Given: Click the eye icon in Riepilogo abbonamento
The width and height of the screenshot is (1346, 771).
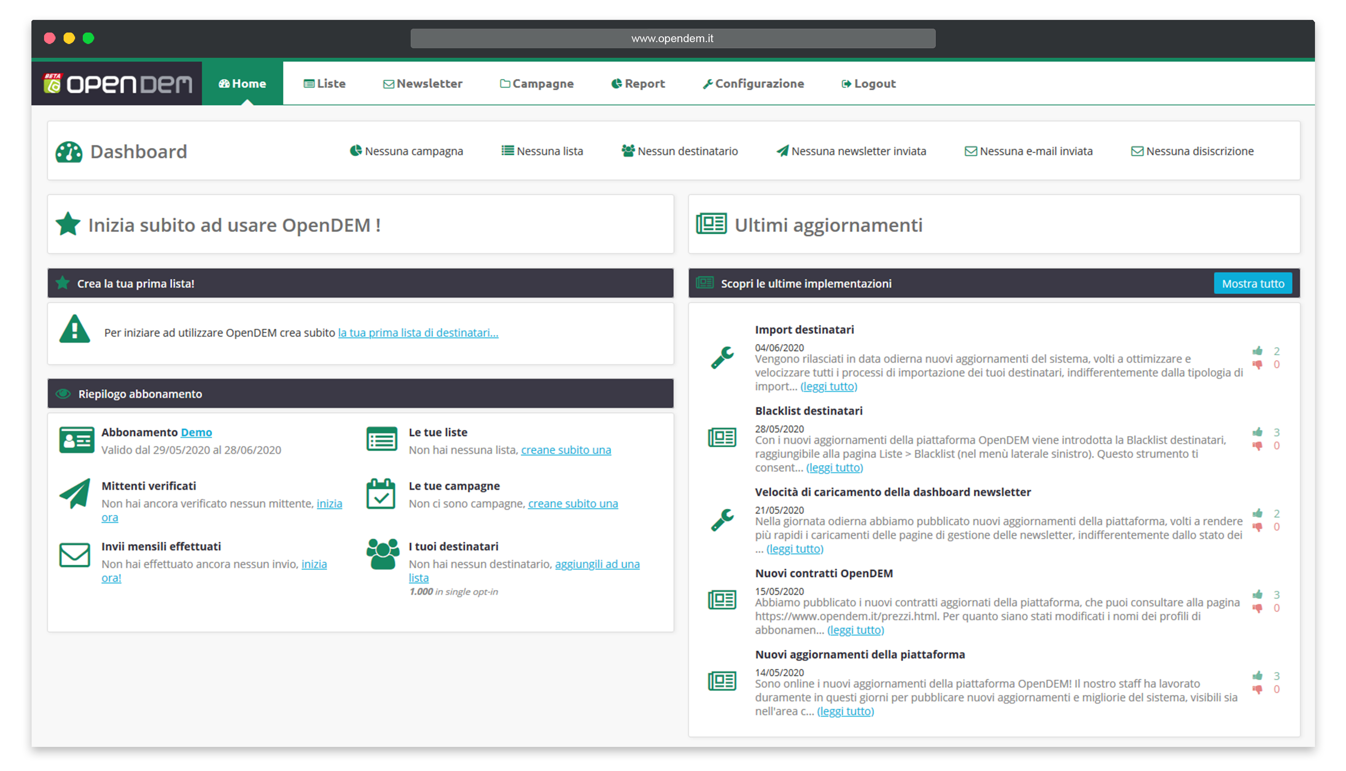Looking at the screenshot, I should [x=63, y=394].
